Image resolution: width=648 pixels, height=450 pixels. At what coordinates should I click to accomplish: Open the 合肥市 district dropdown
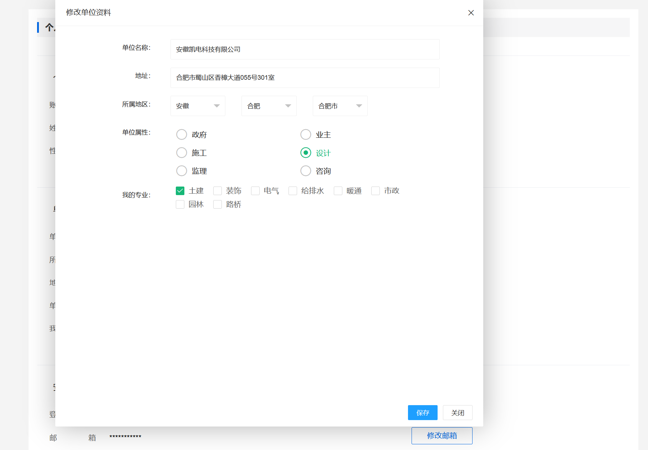click(x=340, y=106)
